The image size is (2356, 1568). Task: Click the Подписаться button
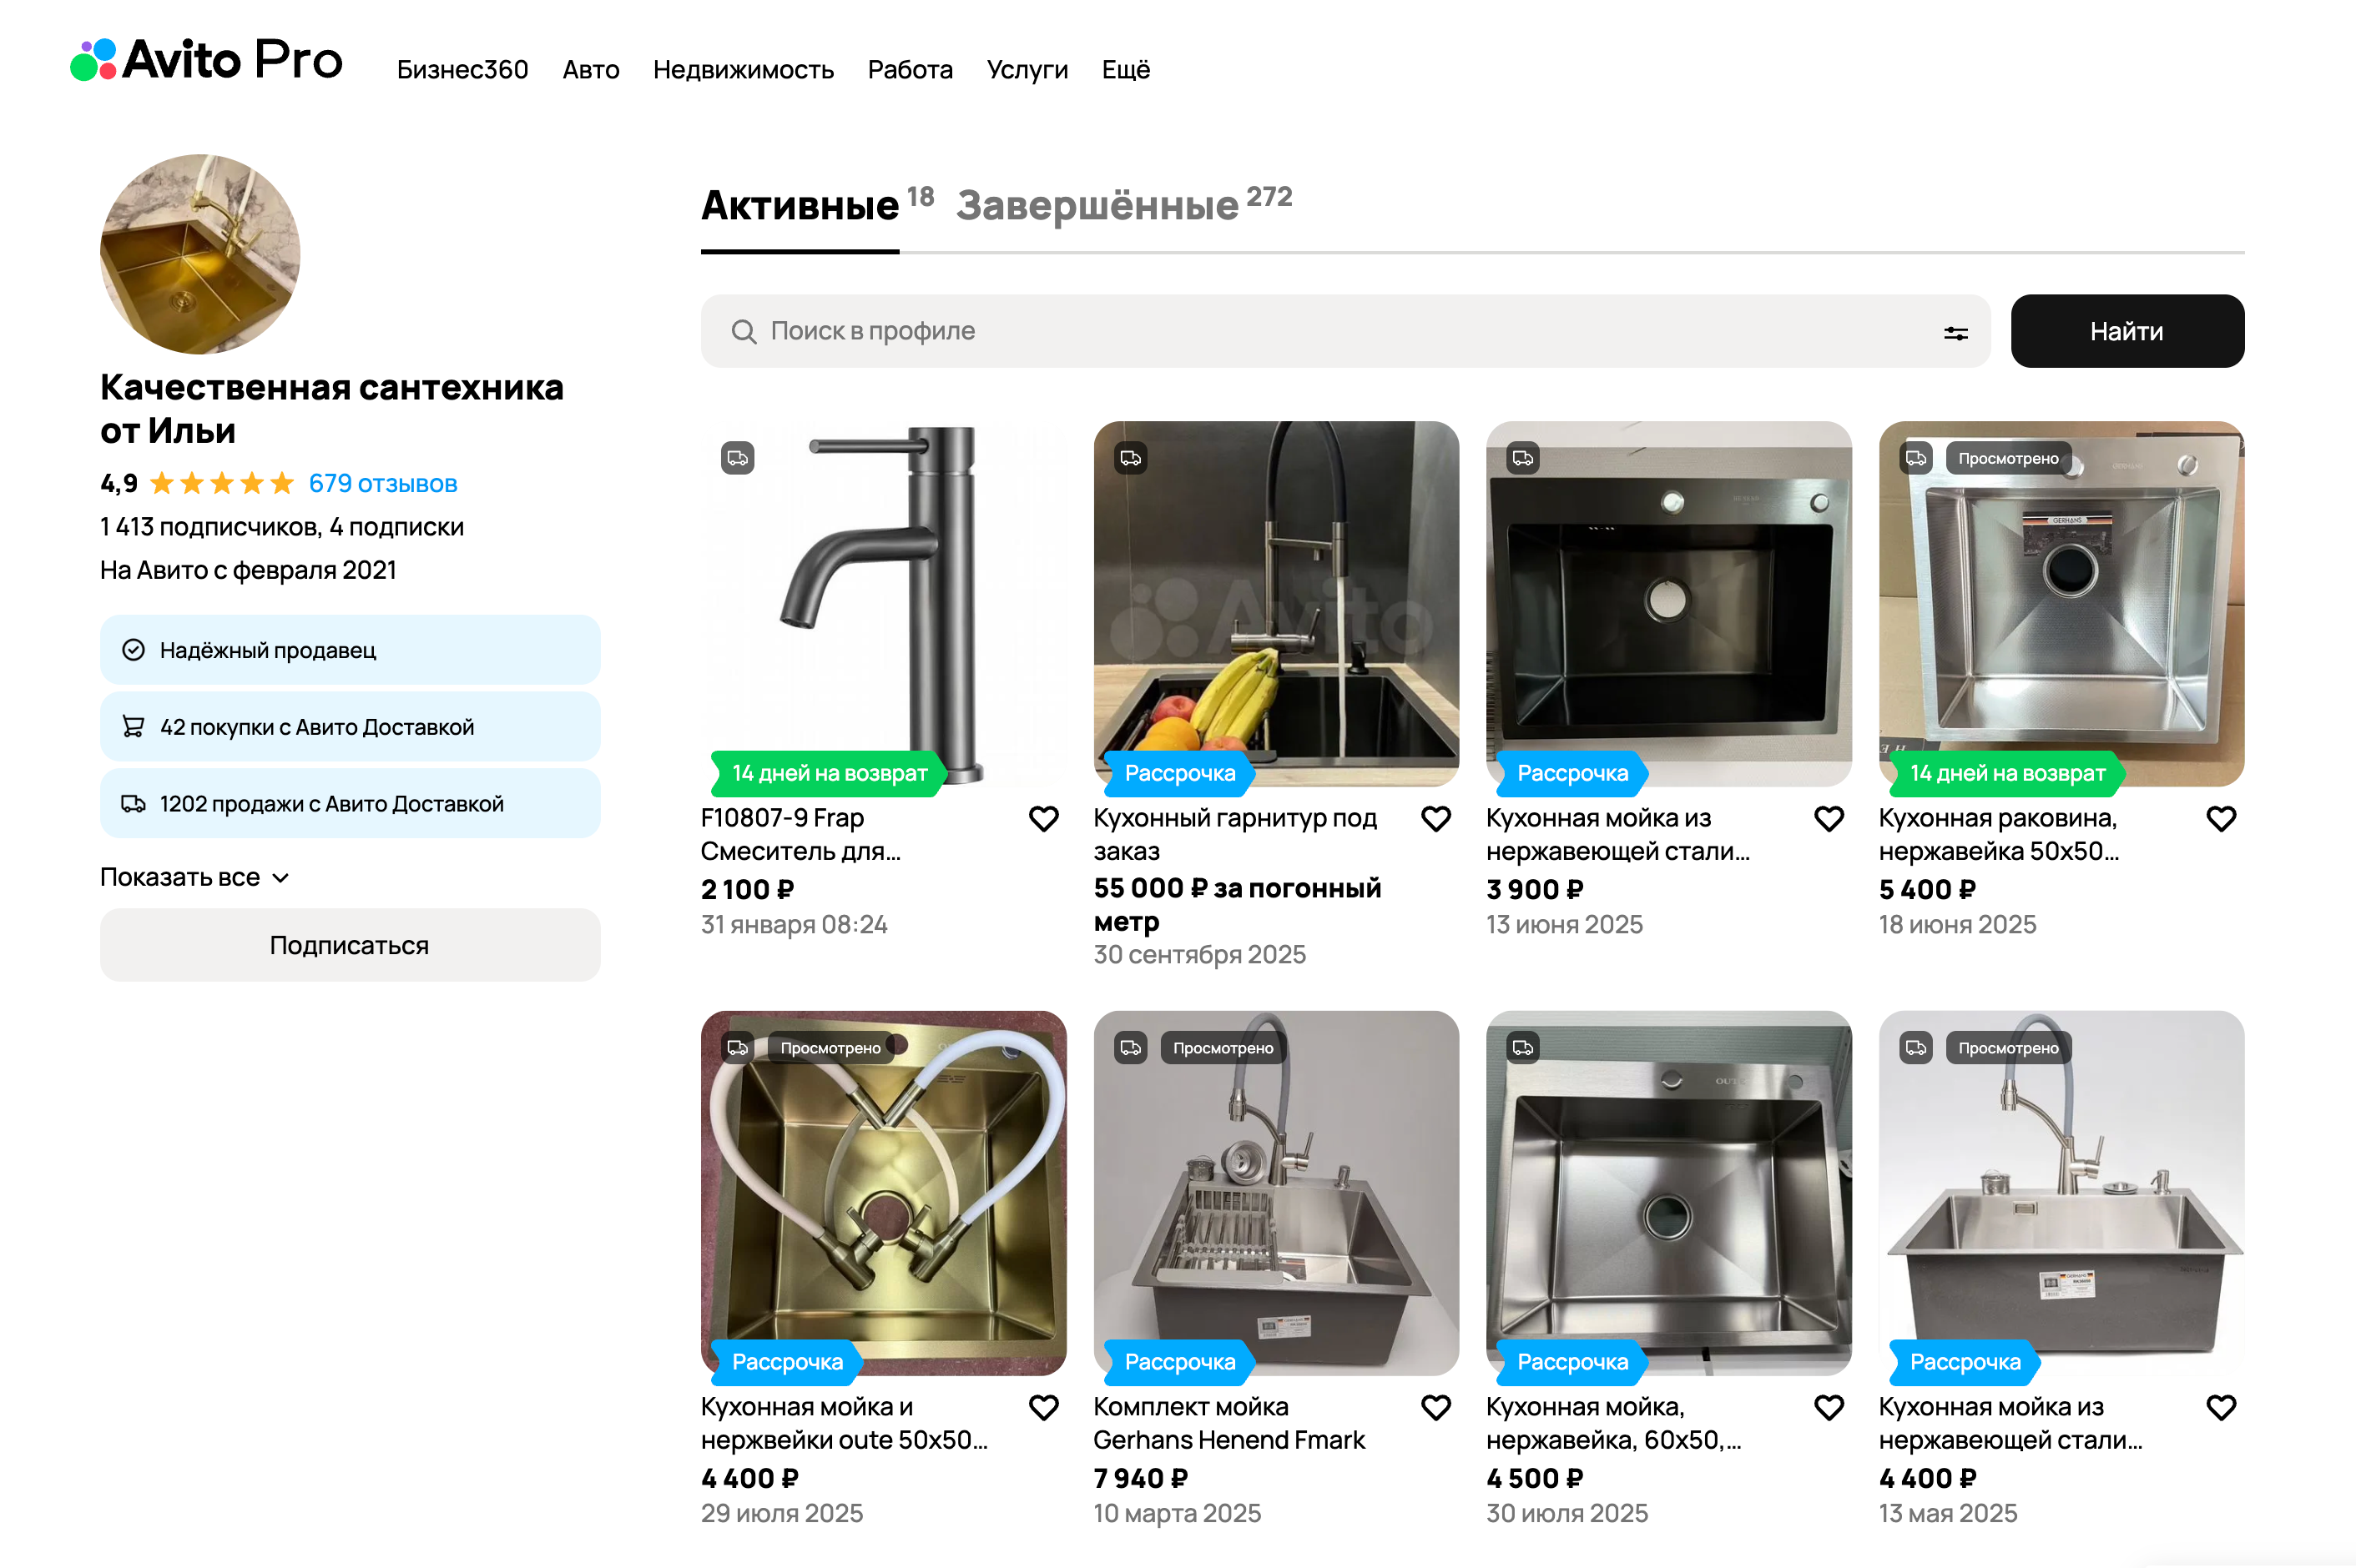click(349, 945)
